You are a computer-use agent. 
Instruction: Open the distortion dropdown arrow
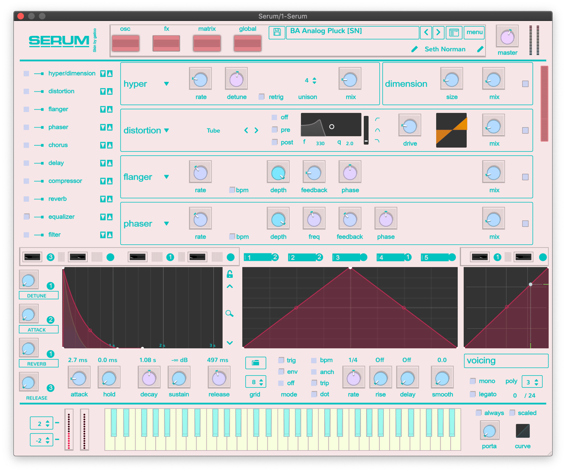[166, 130]
